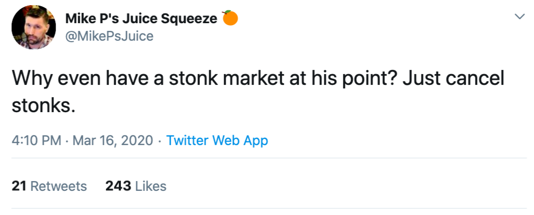The width and height of the screenshot is (534, 215).
Task: View the 243 Likes list
Action: click(x=136, y=186)
